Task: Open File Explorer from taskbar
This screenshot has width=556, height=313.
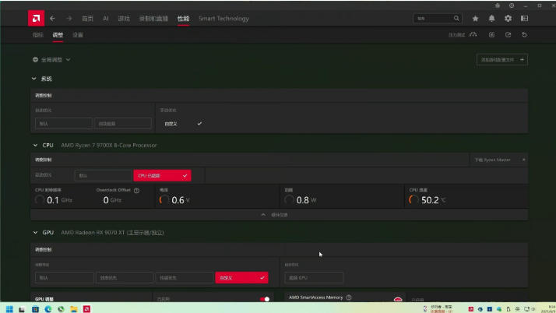Action: point(74,309)
